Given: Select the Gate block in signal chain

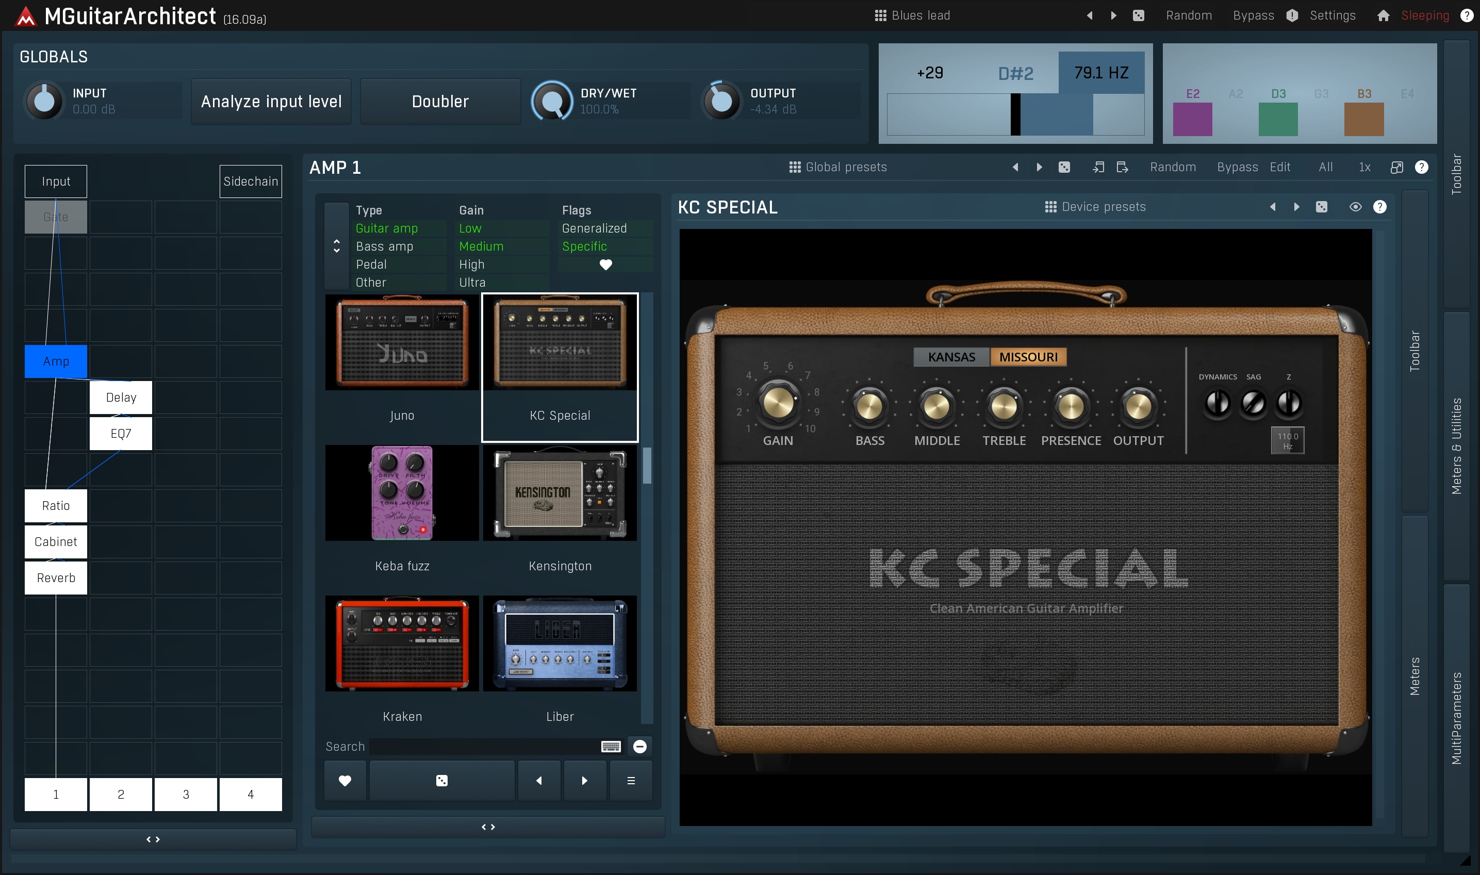Looking at the screenshot, I should (x=56, y=217).
